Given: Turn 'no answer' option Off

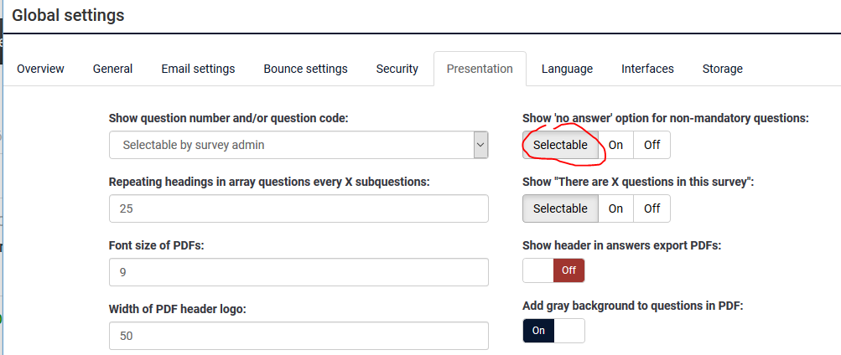Looking at the screenshot, I should [x=652, y=145].
